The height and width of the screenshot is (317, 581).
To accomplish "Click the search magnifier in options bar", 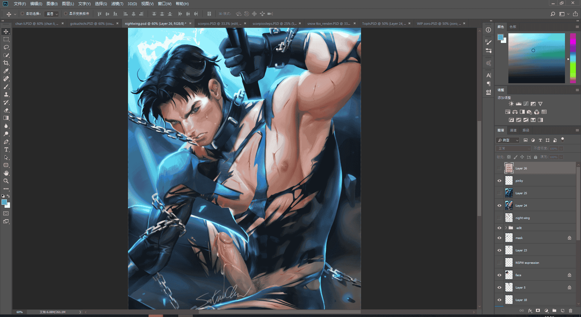I will pos(553,14).
